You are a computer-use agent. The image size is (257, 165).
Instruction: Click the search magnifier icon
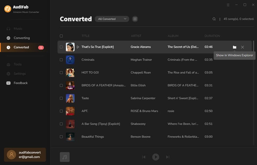[214, 19]
